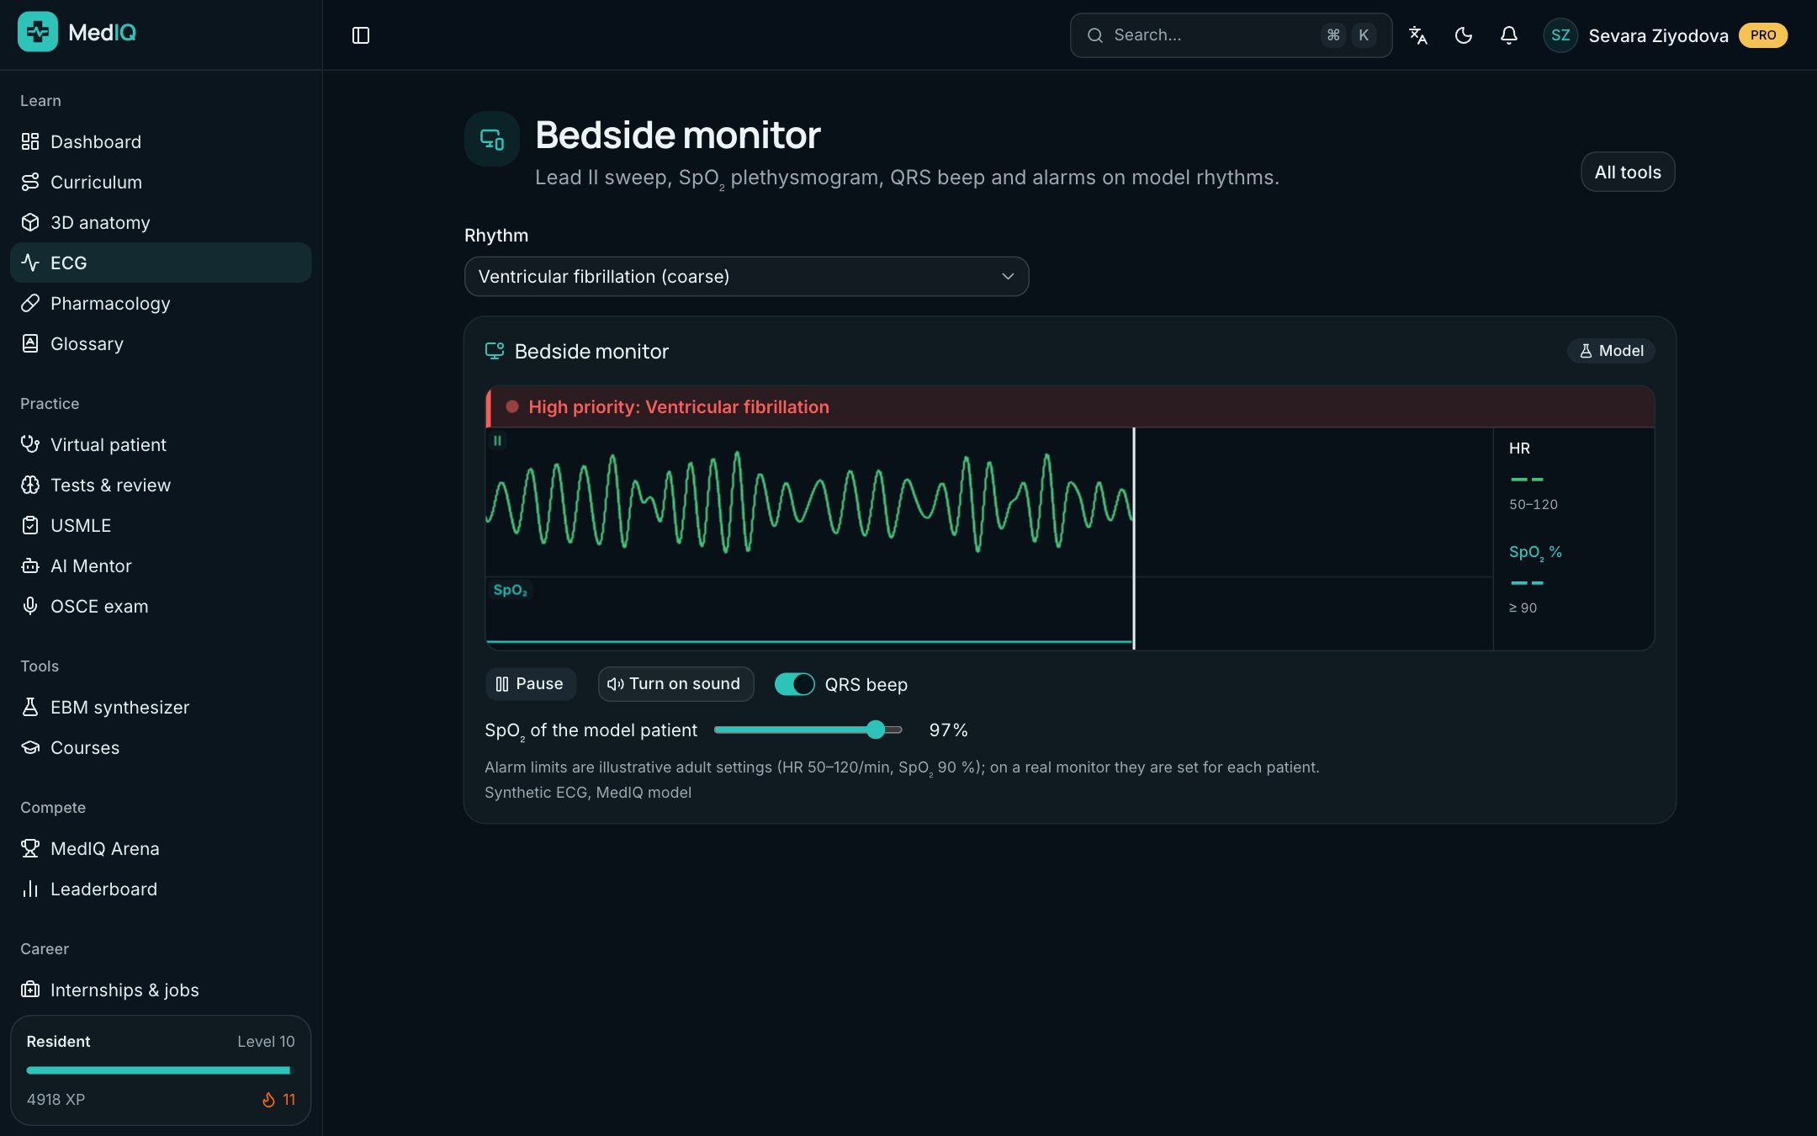Click the SpO₂ % readout value
The image size is (1817, 1136).
1527,582
